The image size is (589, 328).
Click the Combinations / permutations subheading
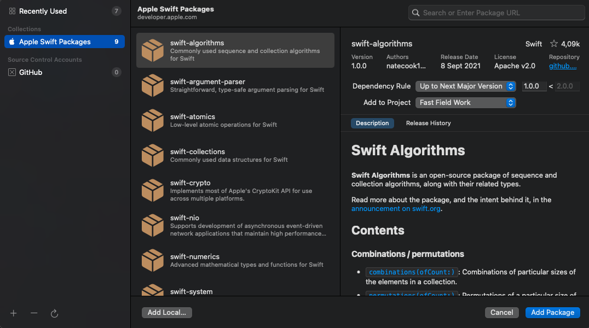pos(408,254)
